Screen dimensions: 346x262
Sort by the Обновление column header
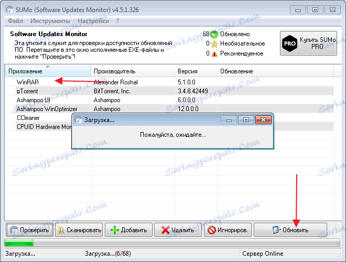tap(275, 71)
